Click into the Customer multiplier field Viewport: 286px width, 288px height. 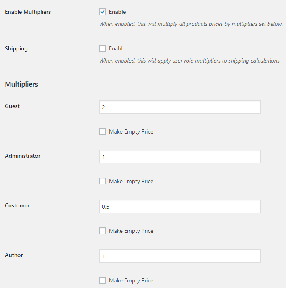pyautogui.click(x=180, y=206)
